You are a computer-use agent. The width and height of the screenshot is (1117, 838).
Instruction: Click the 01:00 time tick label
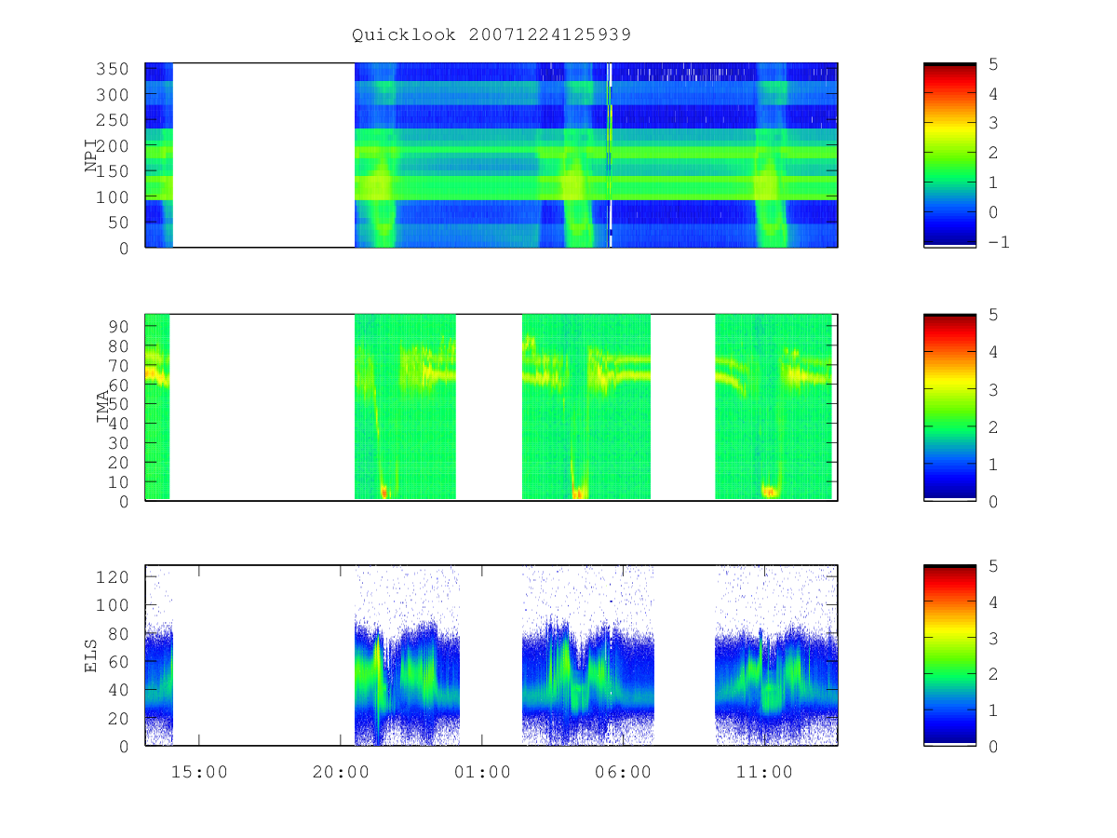(x=481, y=772)
